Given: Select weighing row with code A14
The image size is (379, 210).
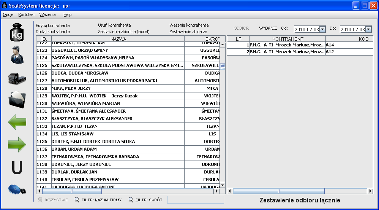Looking at the screenshot, I should (300, 45).
